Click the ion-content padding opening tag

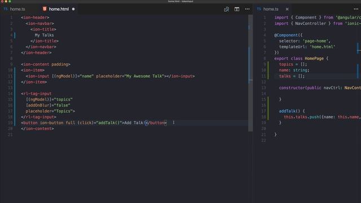click(x=46, y=64)
